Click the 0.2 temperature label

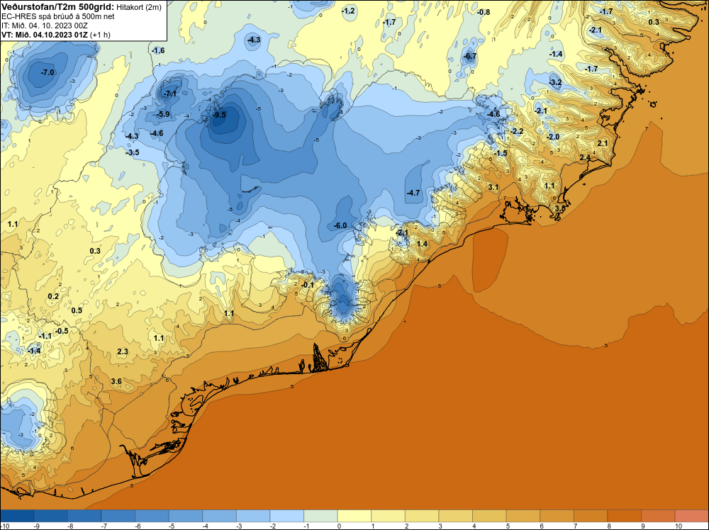[53, 297]
